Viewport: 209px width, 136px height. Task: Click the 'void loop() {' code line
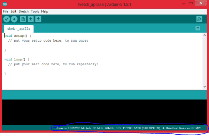click(x=17, y=59)
